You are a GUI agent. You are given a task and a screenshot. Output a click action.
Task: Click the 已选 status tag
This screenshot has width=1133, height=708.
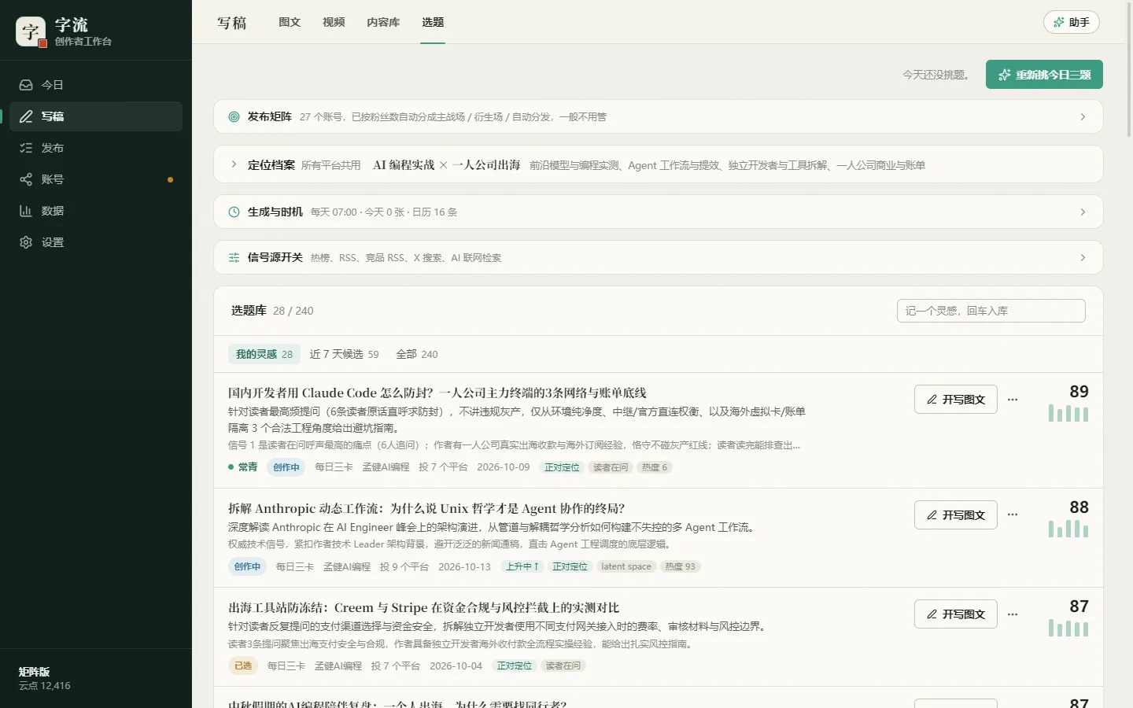[x=243, y=666]
